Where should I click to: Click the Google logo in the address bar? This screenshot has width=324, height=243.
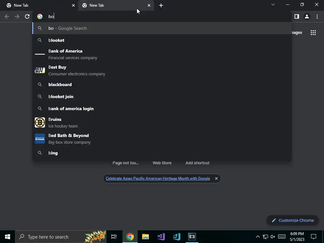[x=40, y=16]
